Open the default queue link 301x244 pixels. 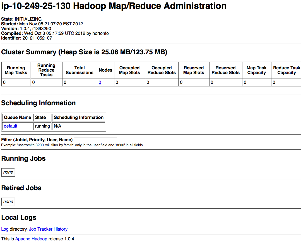click(x=11, y=126)
